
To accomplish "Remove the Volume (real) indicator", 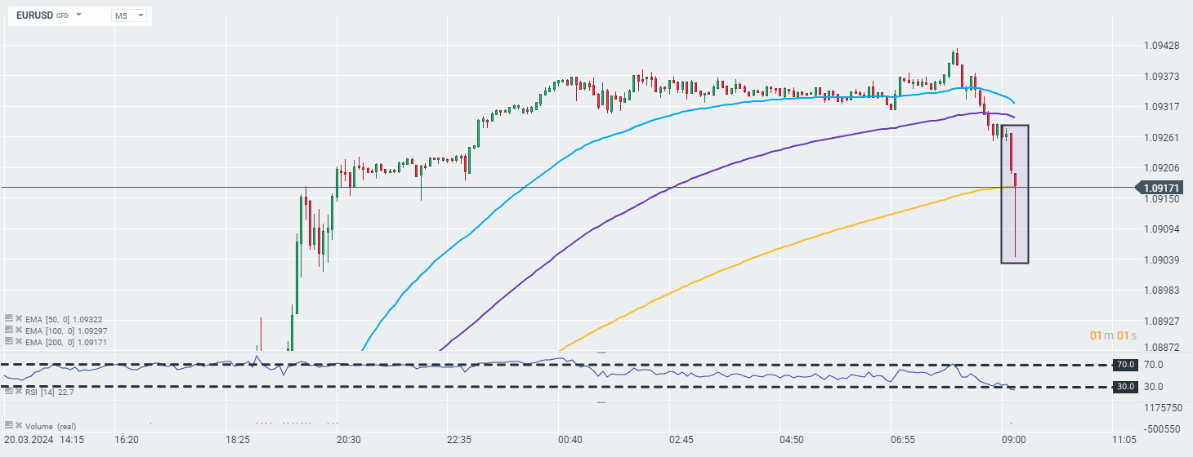I will coord(18,426).
